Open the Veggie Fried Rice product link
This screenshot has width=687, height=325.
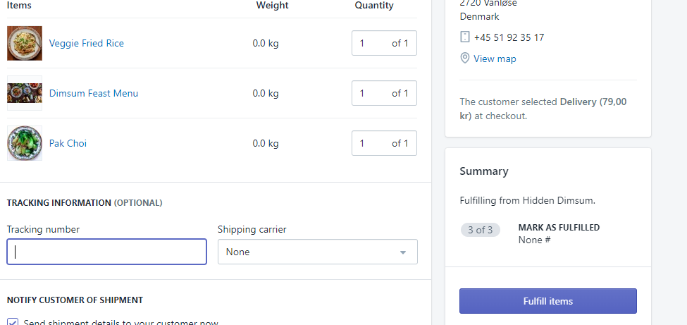point(86,43)
